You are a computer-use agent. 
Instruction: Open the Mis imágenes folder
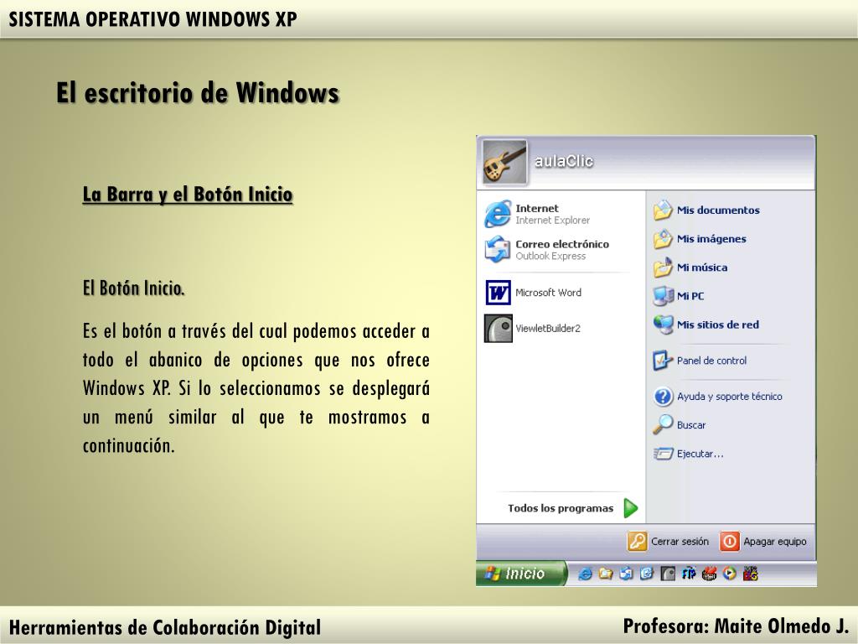tap(700, 239)
